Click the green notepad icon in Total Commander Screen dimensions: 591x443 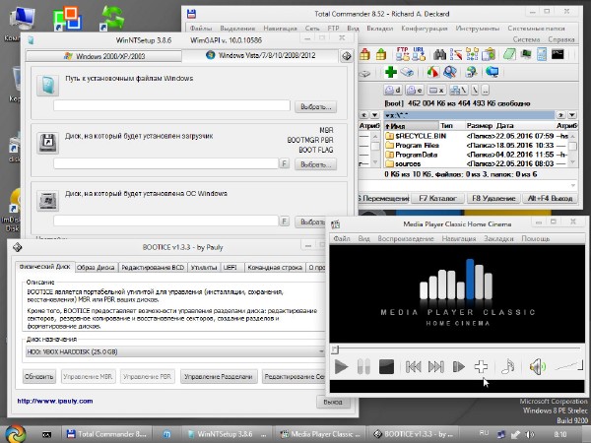509,54
